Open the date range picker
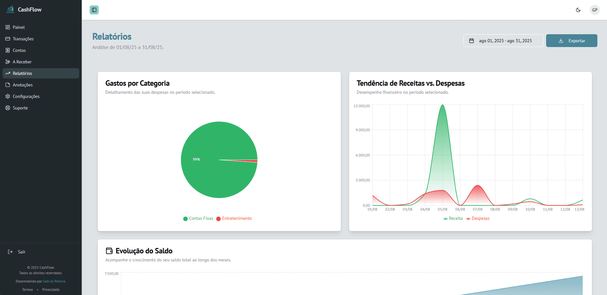607x295 pixels. click(503, 41)
